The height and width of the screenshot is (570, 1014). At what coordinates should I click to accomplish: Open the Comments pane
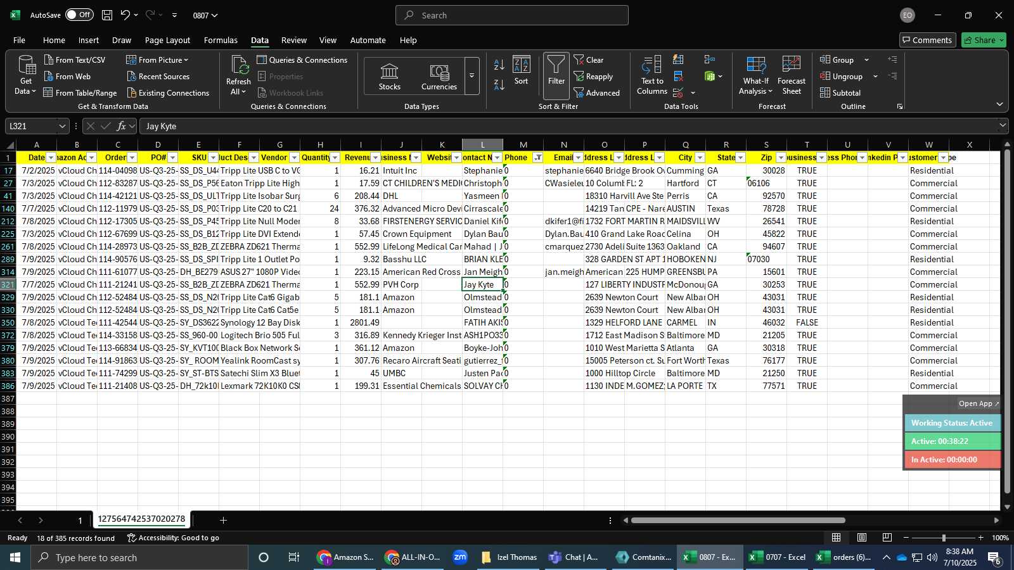pos(927,40)
